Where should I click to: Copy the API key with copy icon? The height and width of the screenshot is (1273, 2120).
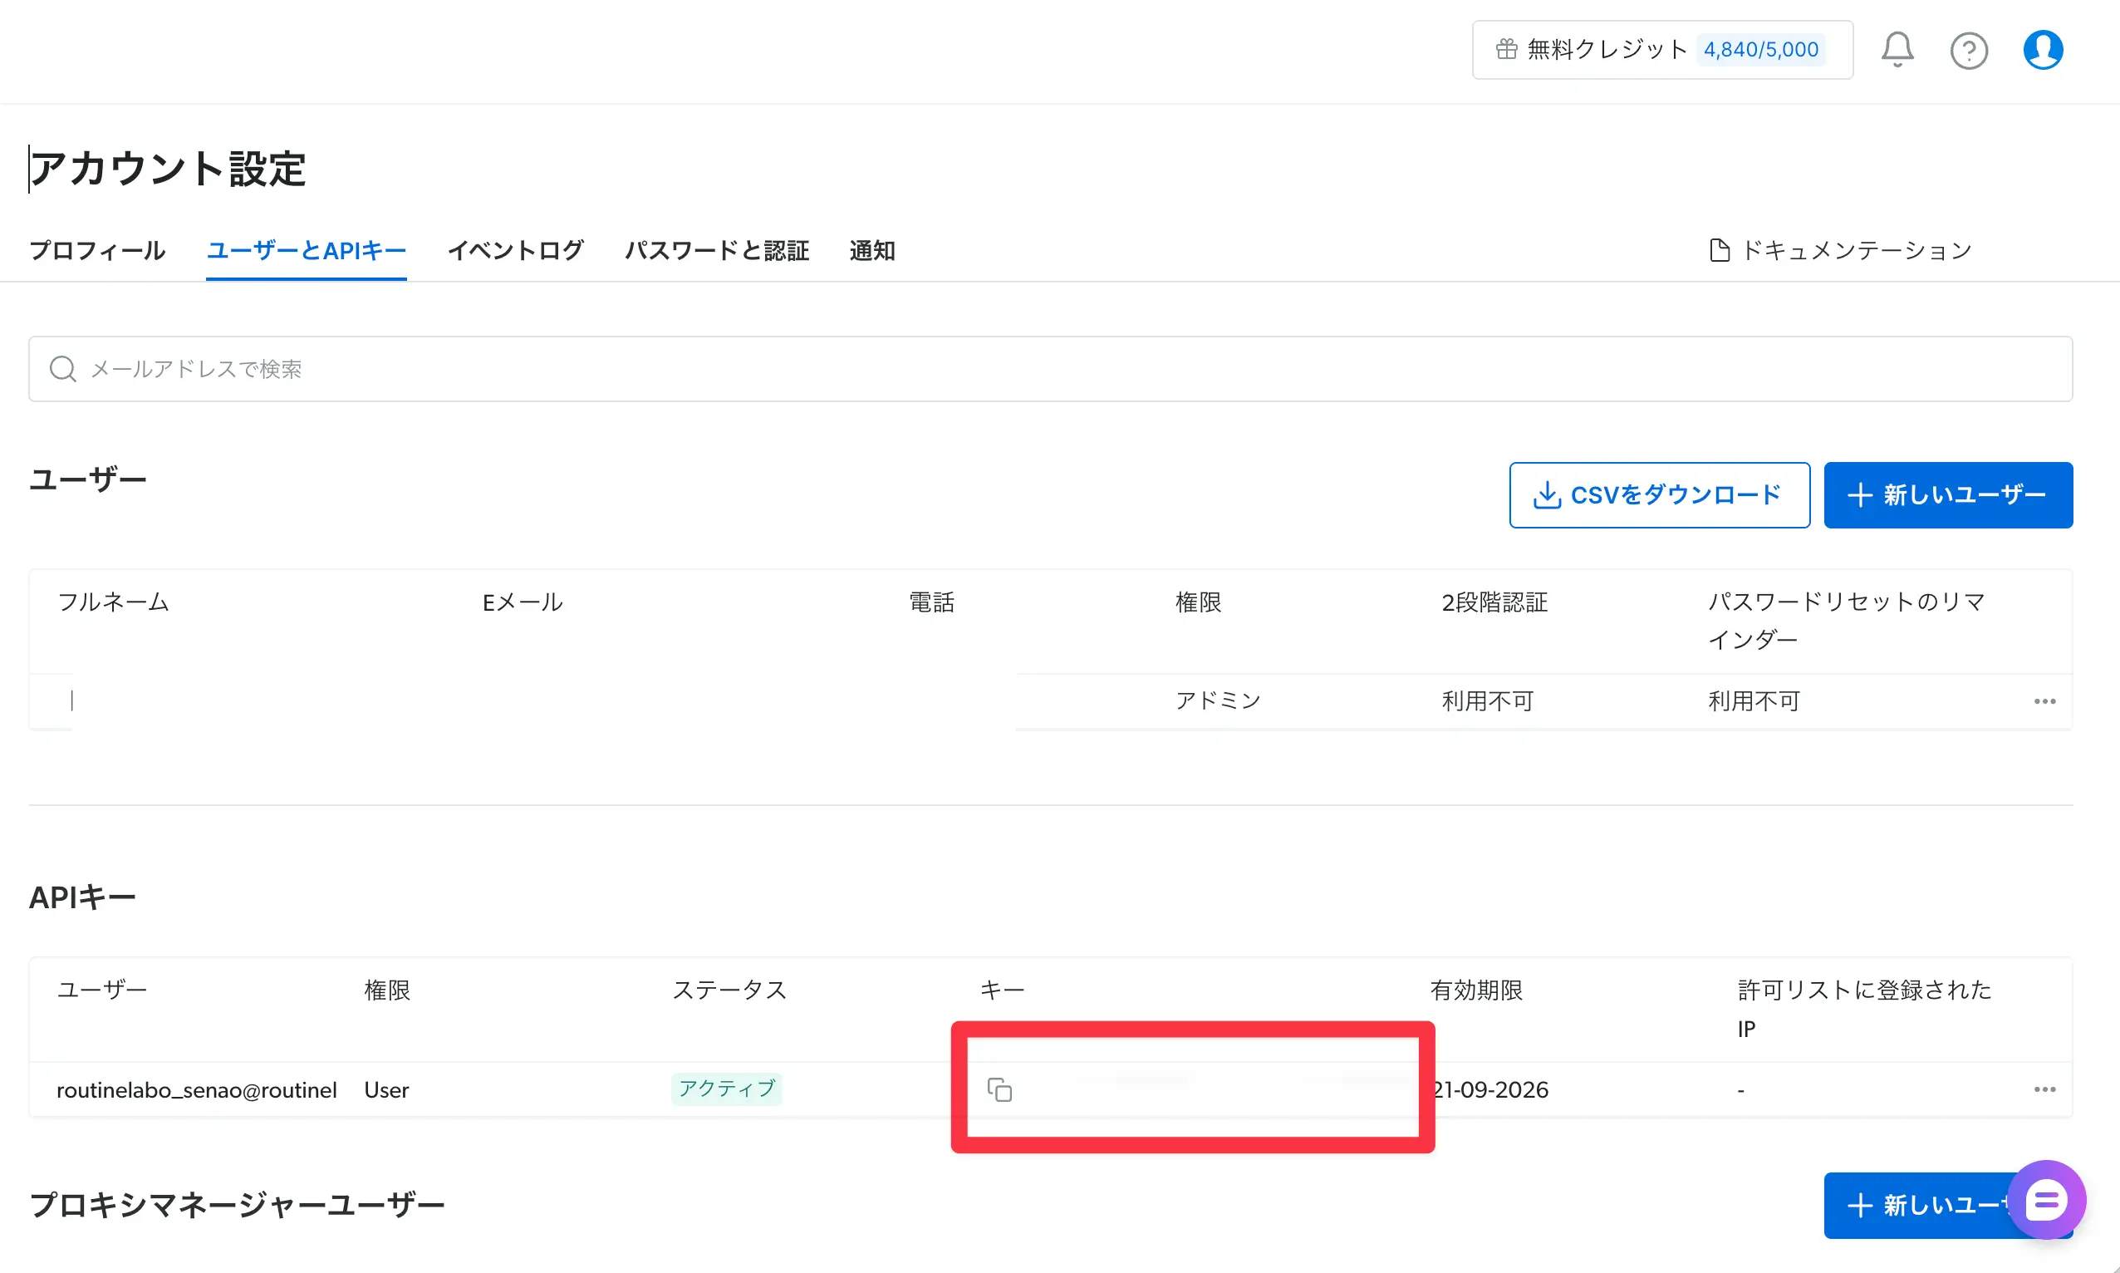point(1000,1089)
